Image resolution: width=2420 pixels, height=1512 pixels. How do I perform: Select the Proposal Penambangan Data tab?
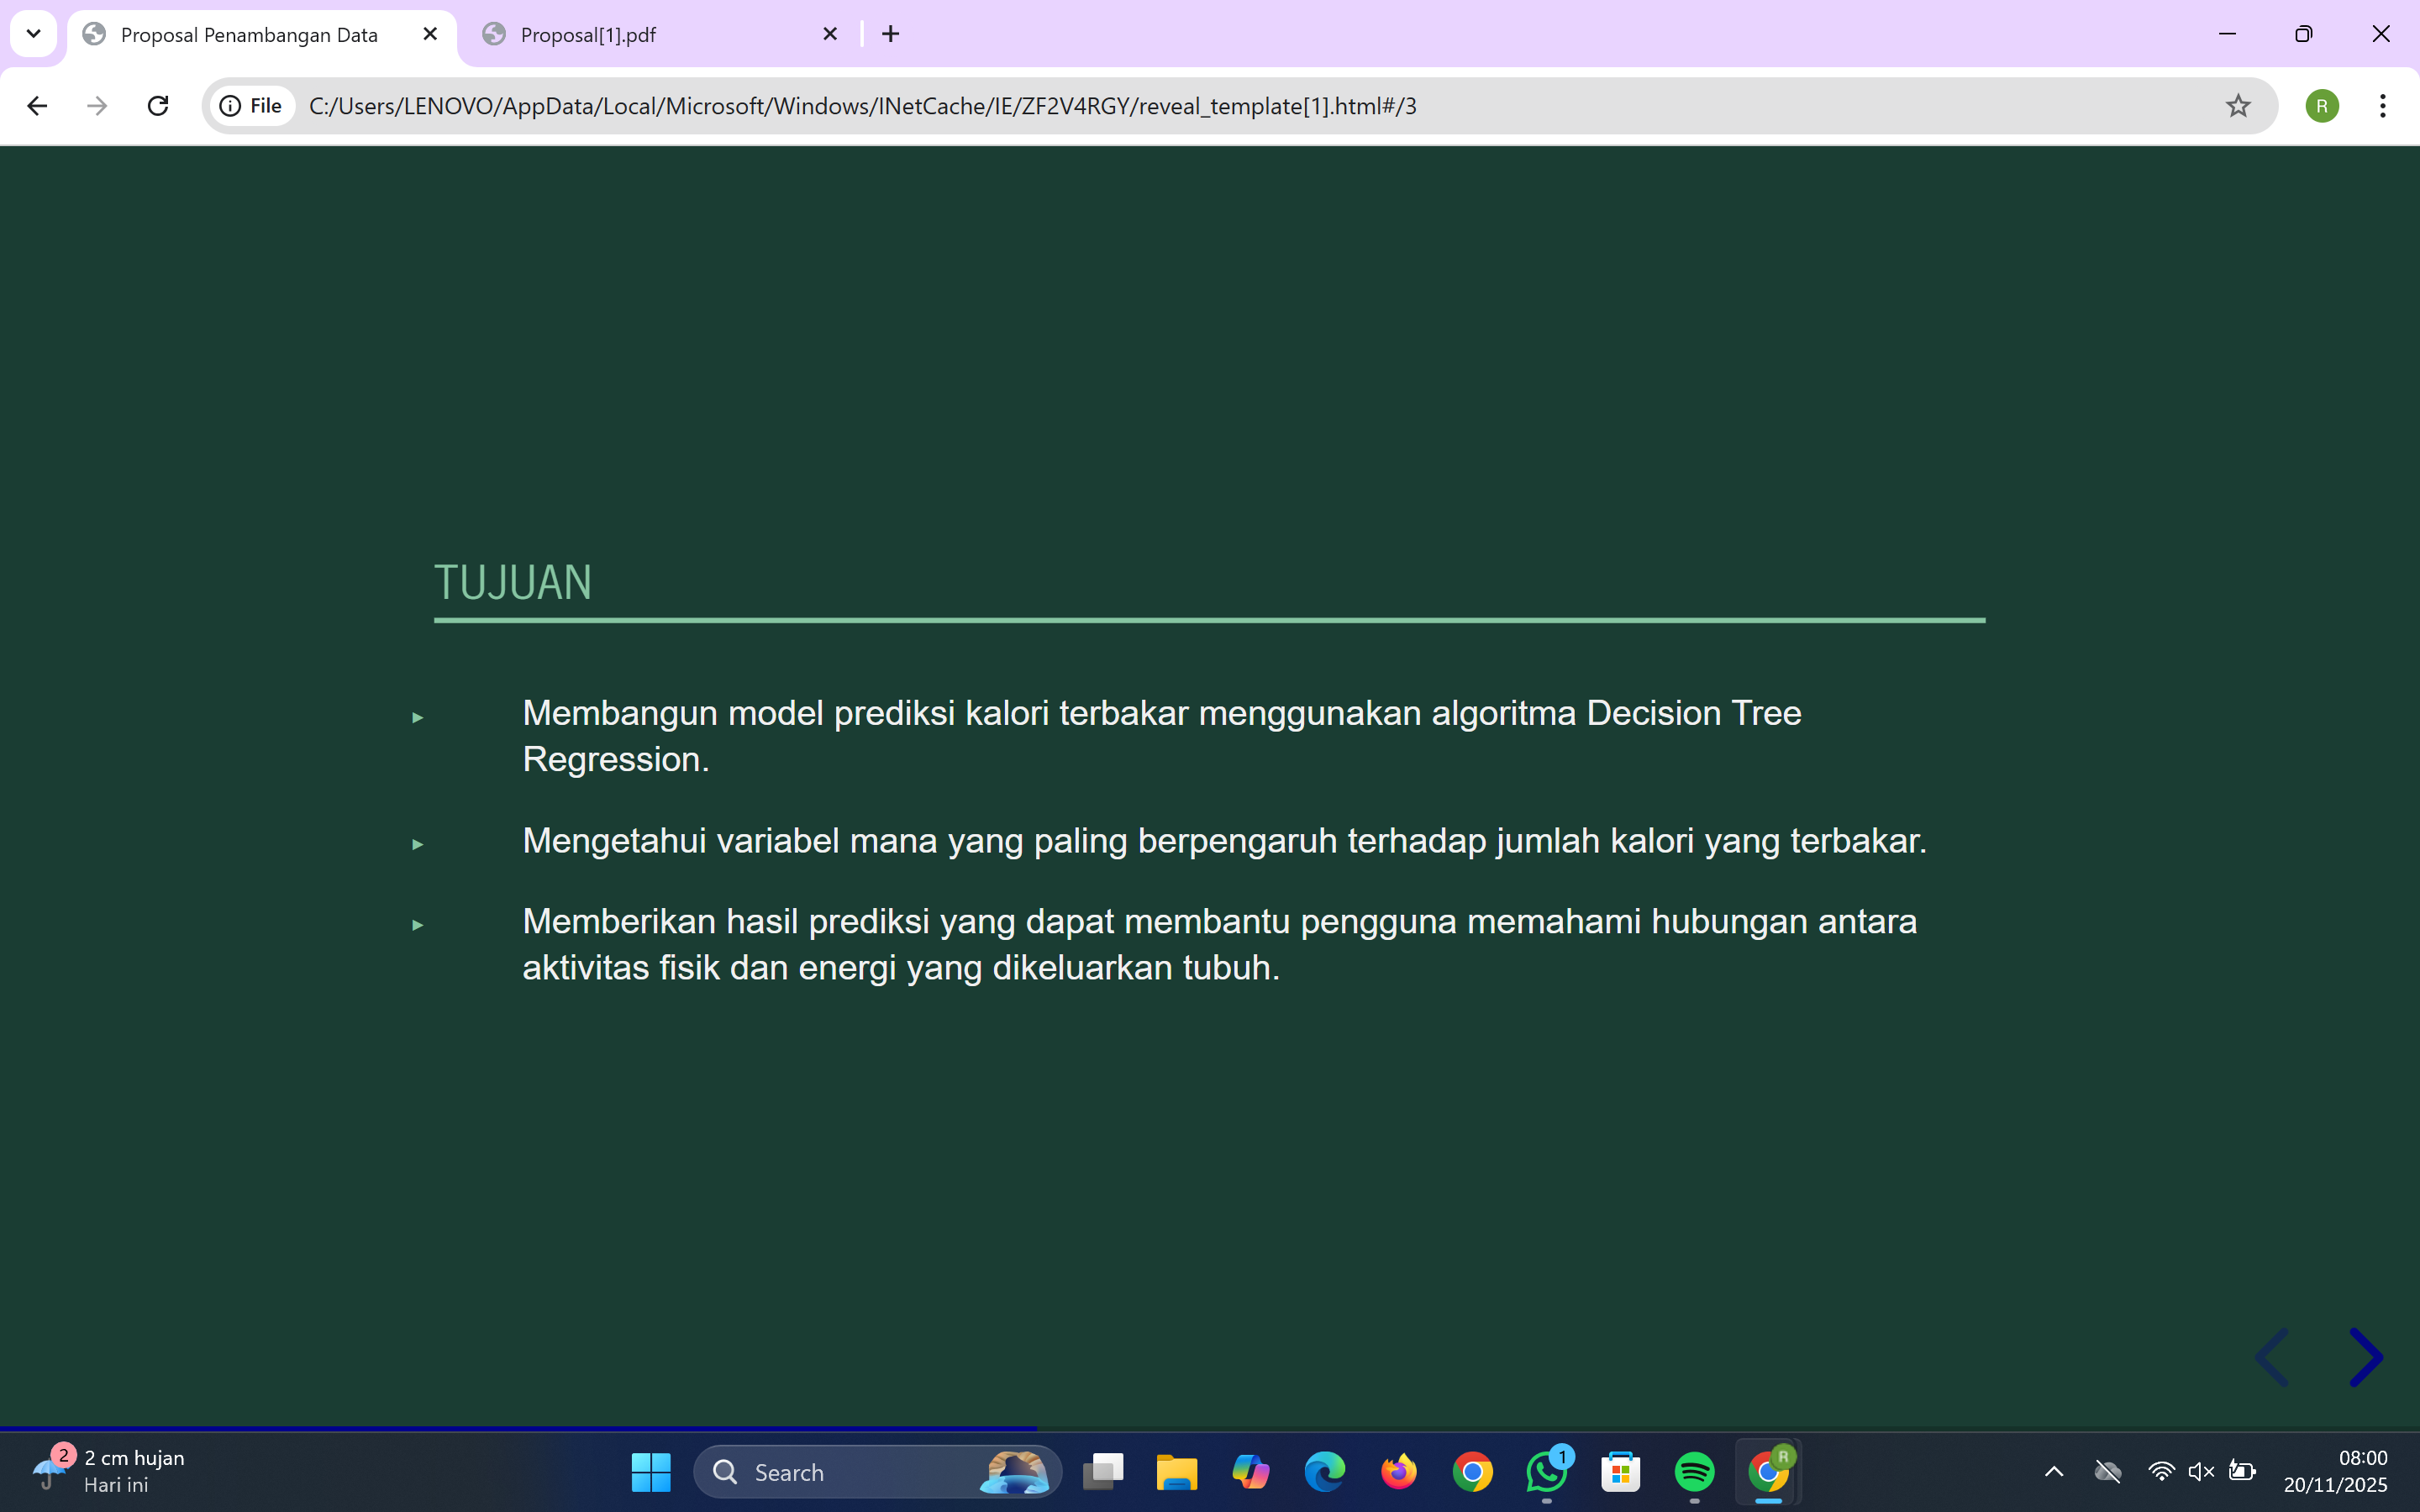250,35
